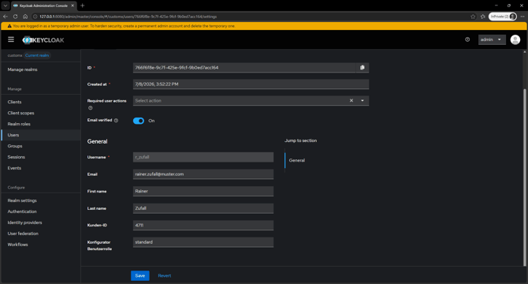
Task: Open the InPrivate profile indicator
Action: click(503, 17)
